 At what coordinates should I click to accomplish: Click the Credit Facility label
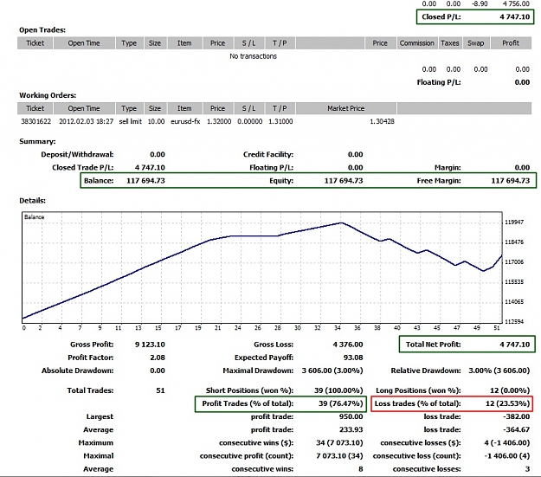point(268,155)
